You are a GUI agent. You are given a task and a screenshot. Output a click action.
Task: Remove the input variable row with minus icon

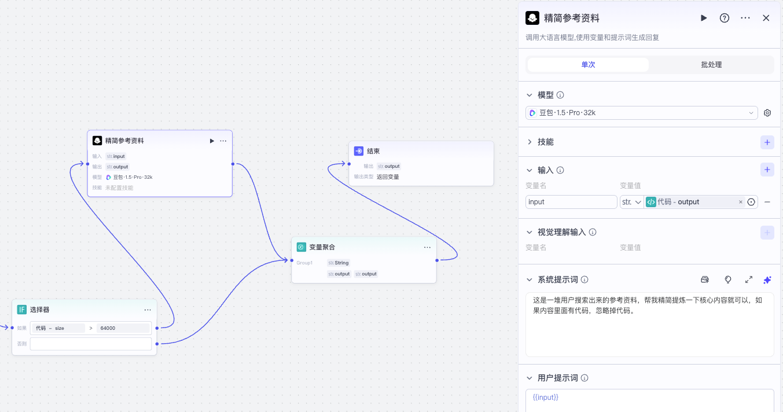[x=767, y=201]
